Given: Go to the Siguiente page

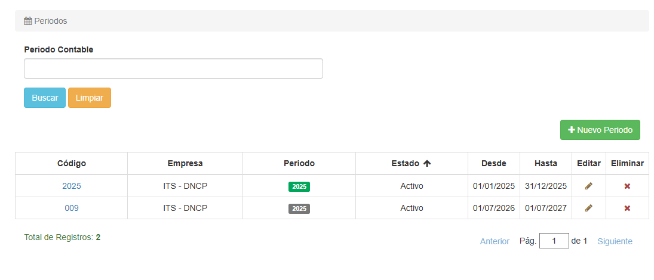Looking at the screenshot, I should pos(615,241).
